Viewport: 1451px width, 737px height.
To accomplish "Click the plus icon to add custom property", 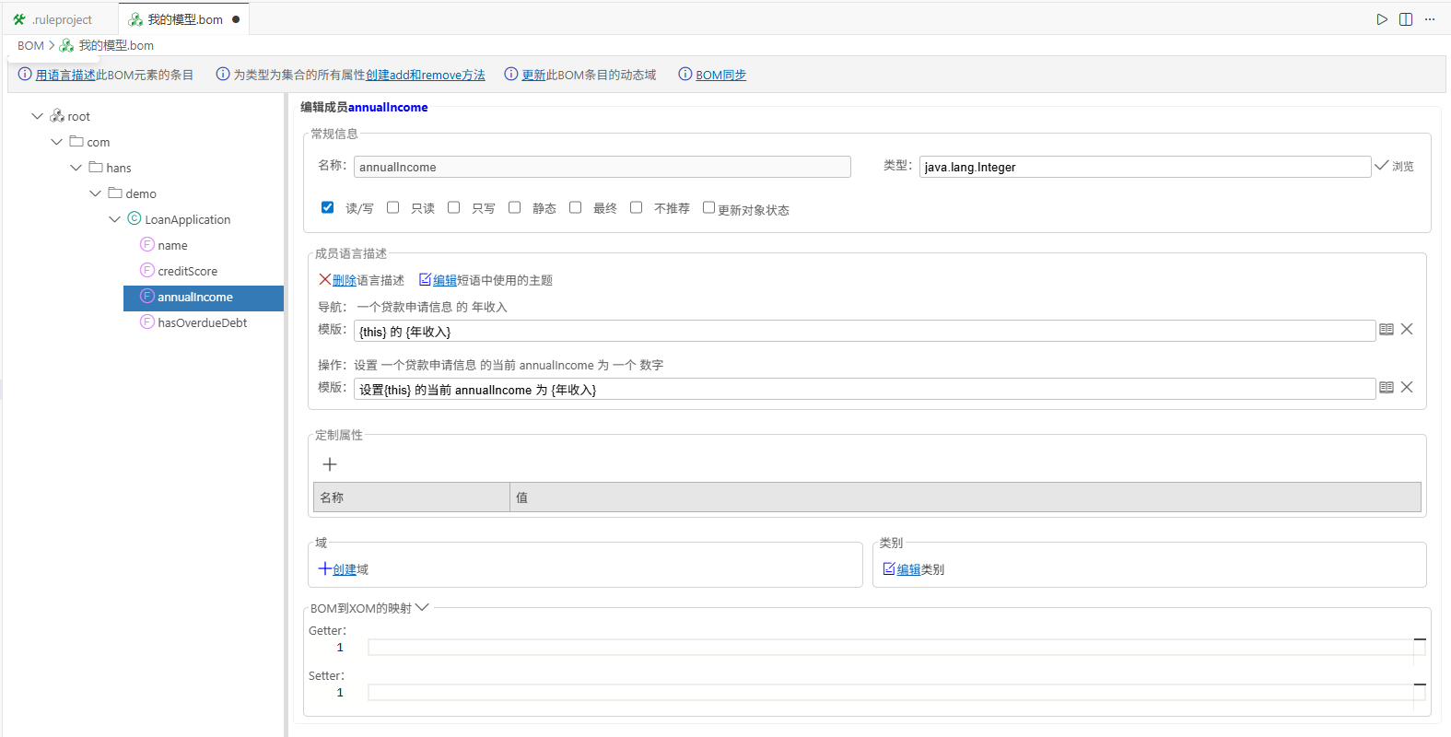I will 330,464.
